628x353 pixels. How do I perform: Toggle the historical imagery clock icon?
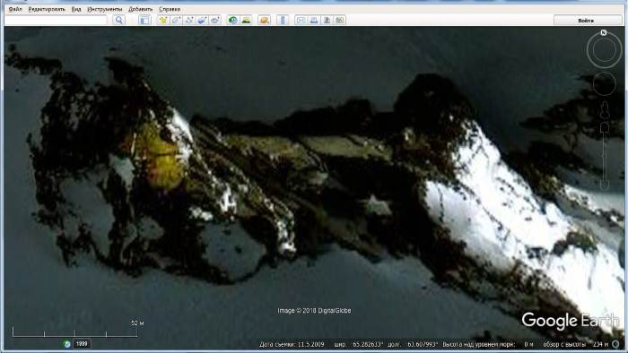pos(232,20)
